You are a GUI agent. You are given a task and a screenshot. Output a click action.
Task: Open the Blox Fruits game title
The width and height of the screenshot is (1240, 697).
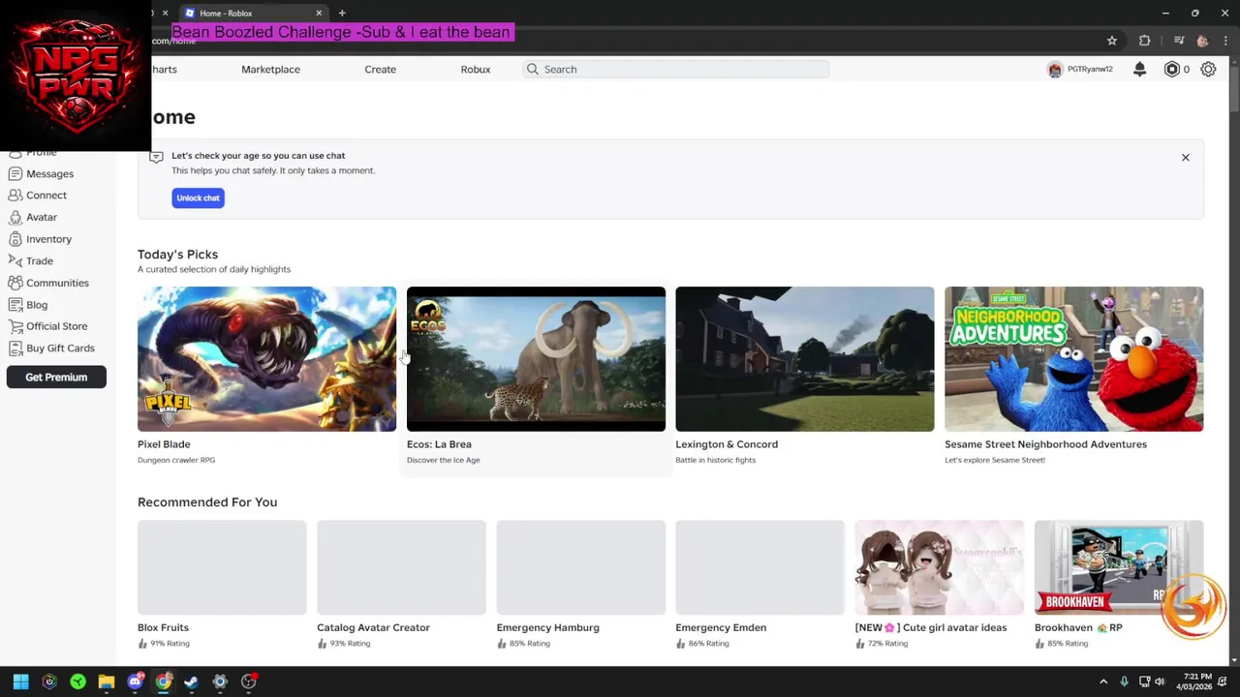point(163,627)
